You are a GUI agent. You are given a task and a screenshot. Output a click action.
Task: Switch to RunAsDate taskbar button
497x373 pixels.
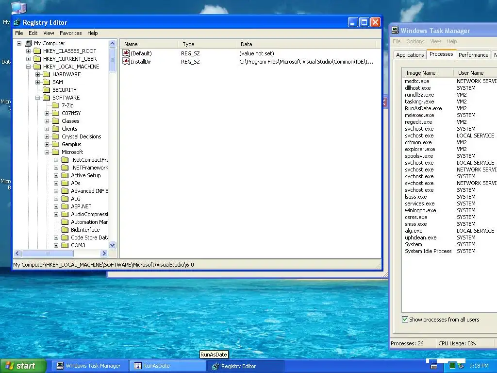click(167, 366)
